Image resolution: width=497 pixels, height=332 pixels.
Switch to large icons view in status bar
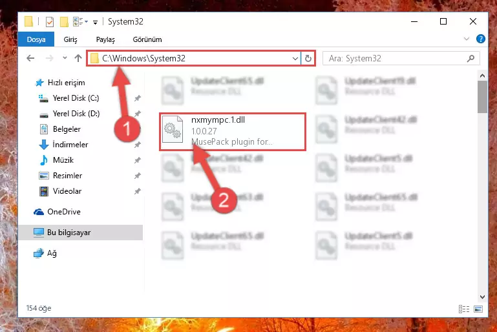coord(478,309)
